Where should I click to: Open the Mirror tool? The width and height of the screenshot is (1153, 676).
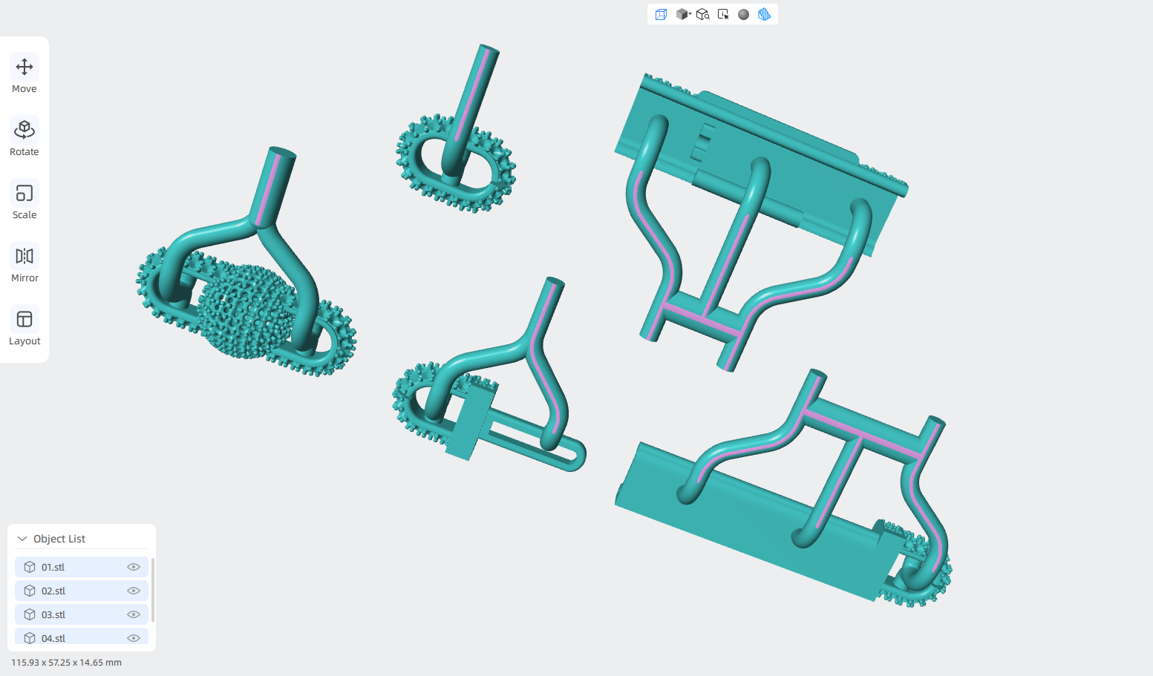[x=25, y=264]
